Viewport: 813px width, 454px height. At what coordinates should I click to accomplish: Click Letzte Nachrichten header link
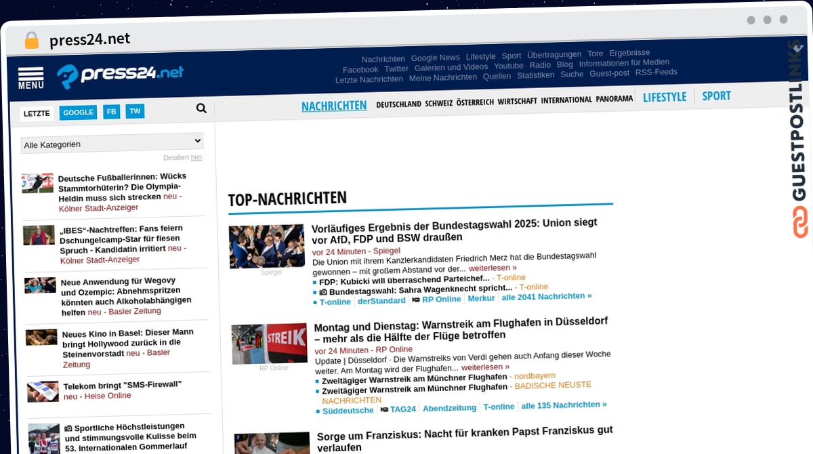click(369, 79)
